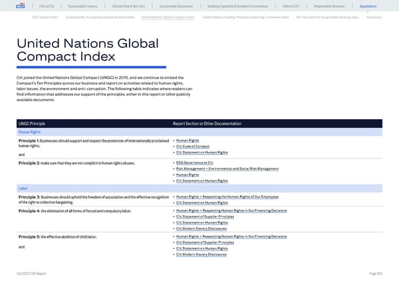Click the Citi logo in header
399x283 pixels.
coord(22,6)
